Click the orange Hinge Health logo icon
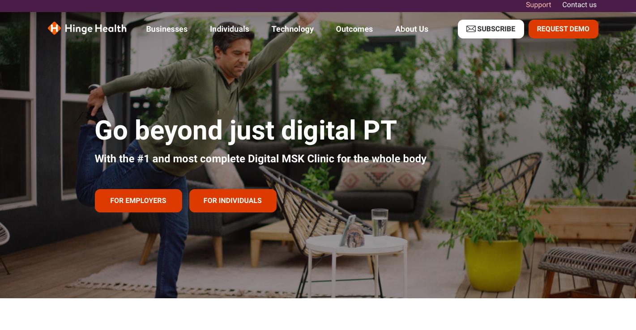The image size is (636, 330). pyautogui.click(x=54, y=29)
